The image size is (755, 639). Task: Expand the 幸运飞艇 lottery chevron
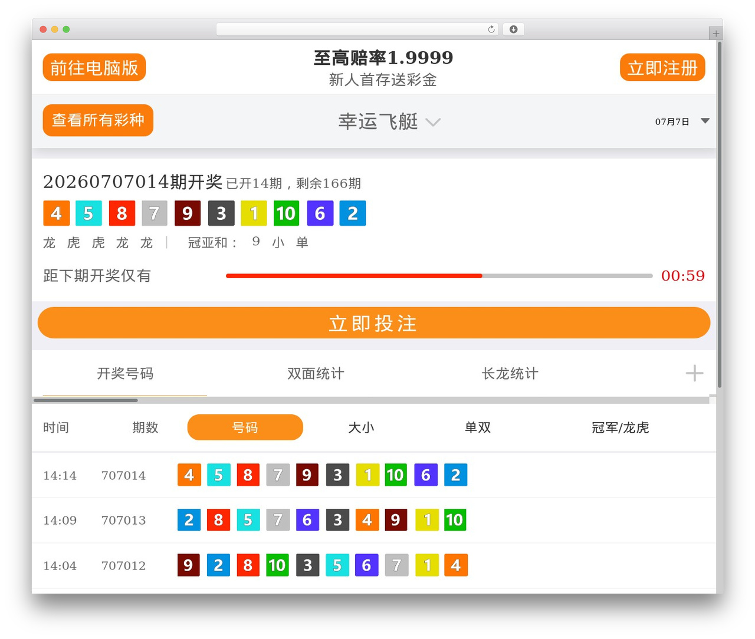point(434,122)
